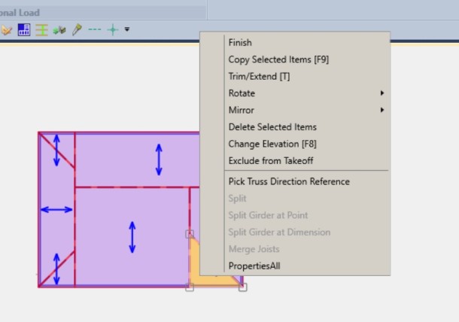Click the dashed green line tool icon
This screenshot has width=459, height=322.
(95, 30)
